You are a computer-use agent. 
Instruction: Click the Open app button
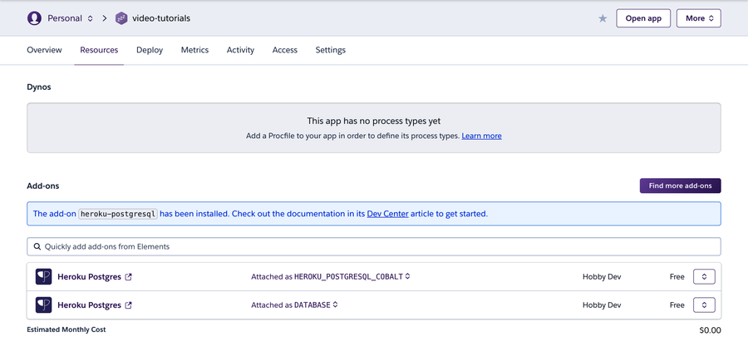point(643,18)
